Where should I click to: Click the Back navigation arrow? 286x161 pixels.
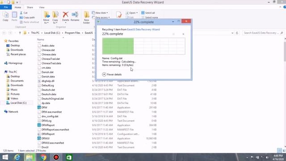(4, 33)
